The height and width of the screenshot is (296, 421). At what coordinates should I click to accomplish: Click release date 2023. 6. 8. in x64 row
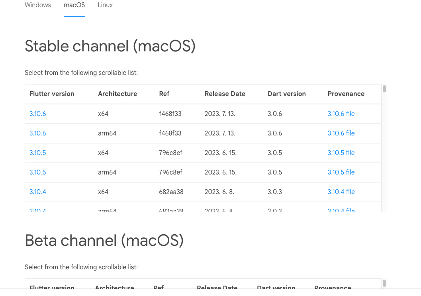click(x=219, y=192)
